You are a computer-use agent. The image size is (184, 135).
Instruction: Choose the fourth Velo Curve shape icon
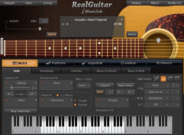(x=177, y=79)
